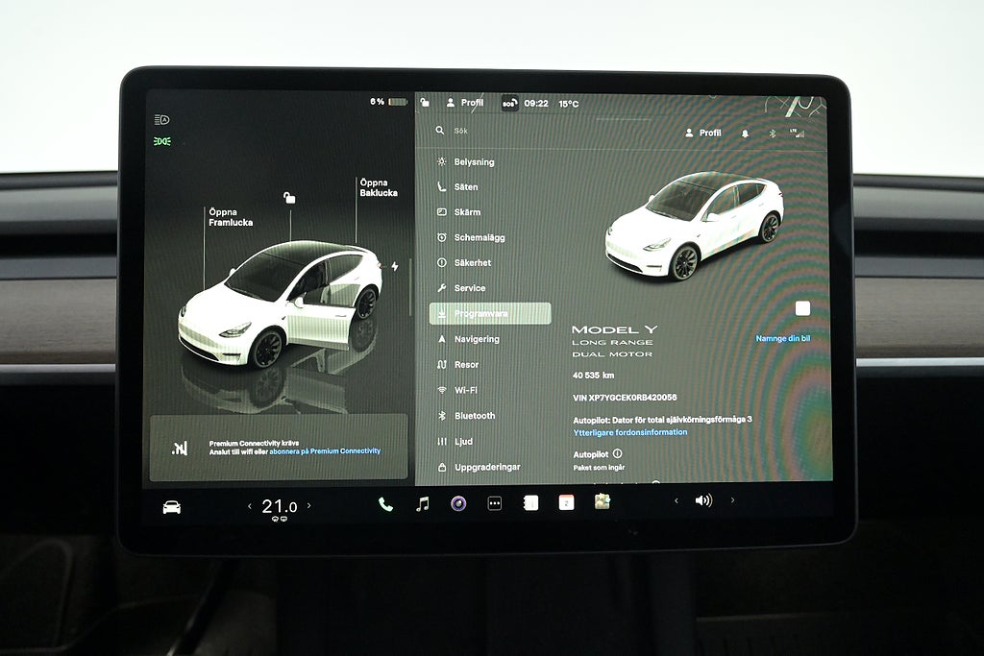Open the Profil dropdown in settings header
The image size is (984, 656).
[702, 134]
